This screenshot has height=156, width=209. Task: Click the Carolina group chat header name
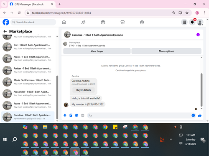[97, 35]
